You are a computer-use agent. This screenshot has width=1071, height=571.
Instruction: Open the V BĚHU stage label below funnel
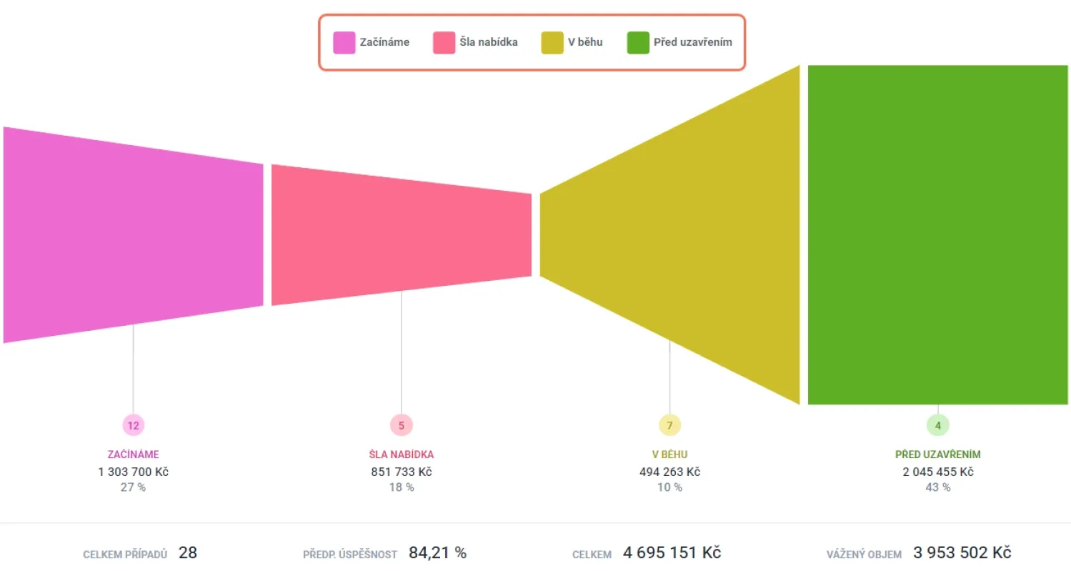click(669, 455)
